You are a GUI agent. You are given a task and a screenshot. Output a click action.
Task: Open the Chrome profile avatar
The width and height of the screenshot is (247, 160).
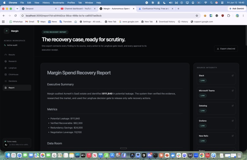coord(237,16)
